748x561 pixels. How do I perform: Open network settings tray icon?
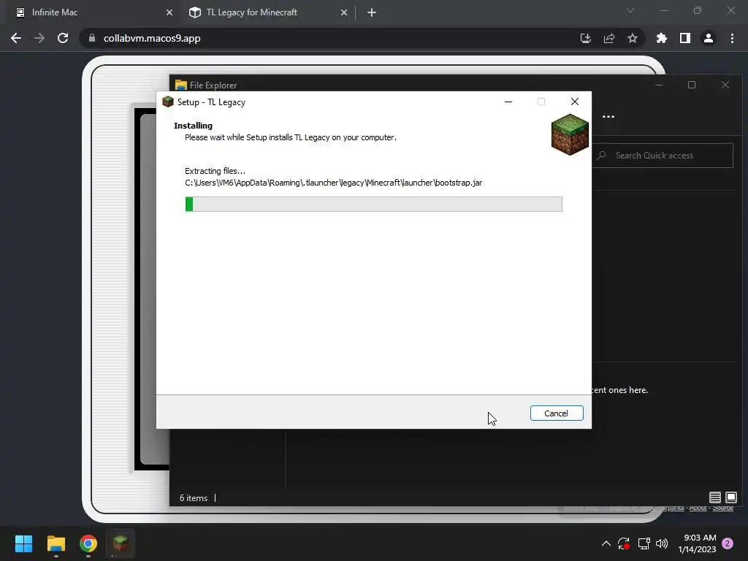pyautogui.click(x=644, y=543)
